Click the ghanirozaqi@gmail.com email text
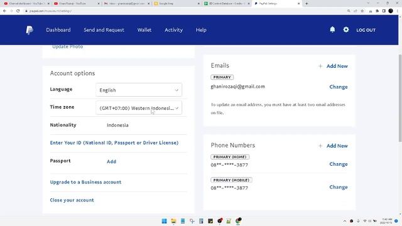This screenshot has height=226, width=402. (x=237, y=87)
